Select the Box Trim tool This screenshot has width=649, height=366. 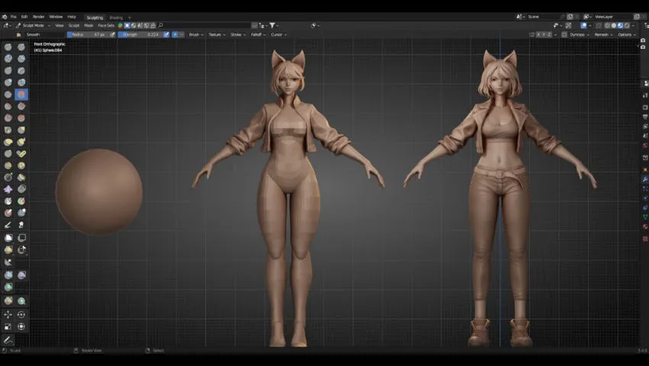pyautogui.click(x=21, y=249)
